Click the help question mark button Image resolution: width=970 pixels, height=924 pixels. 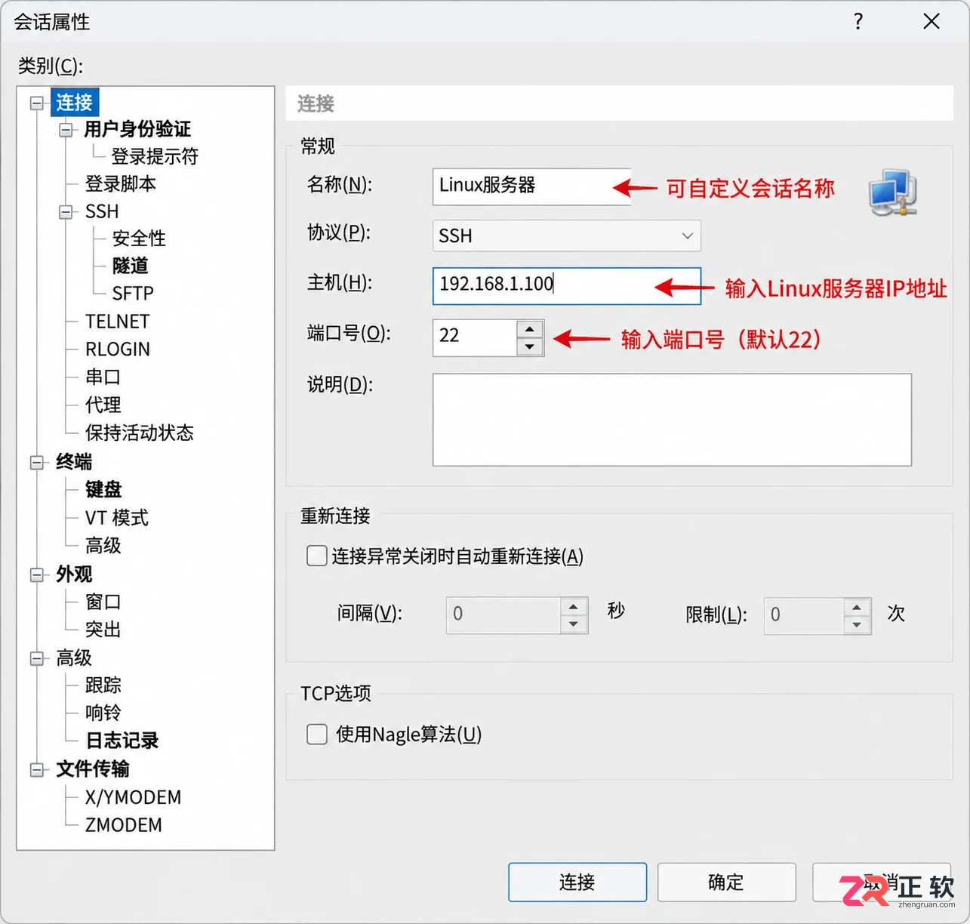point(858,21)
